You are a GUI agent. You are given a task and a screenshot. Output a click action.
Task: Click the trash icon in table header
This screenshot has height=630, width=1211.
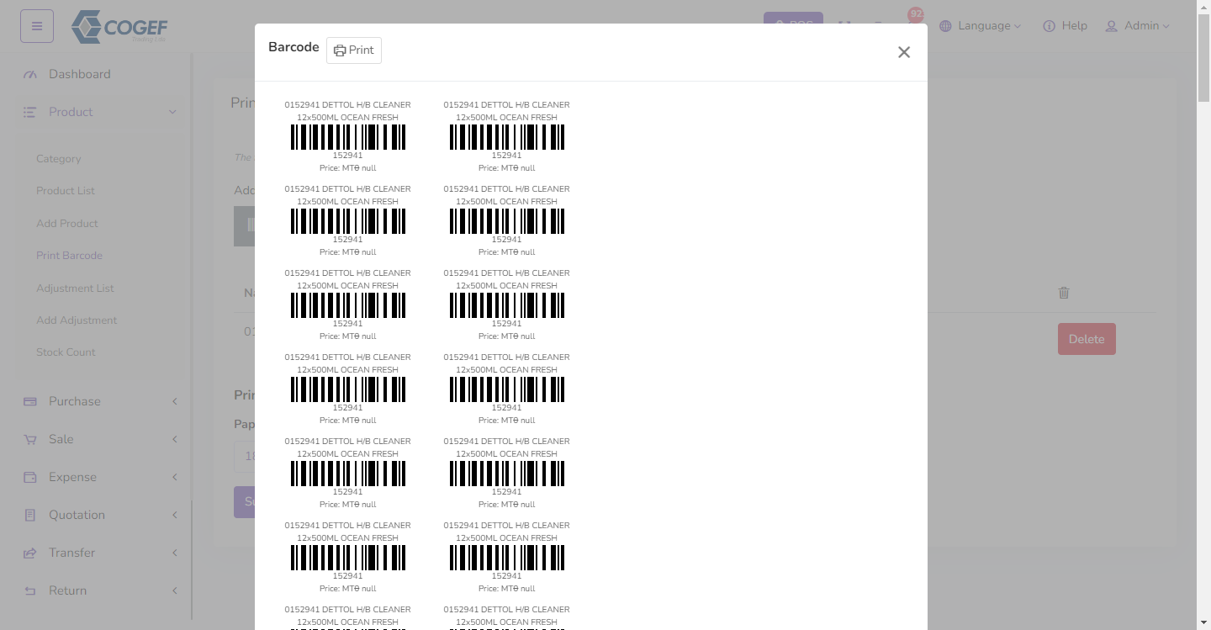[x=1064, y=293]
